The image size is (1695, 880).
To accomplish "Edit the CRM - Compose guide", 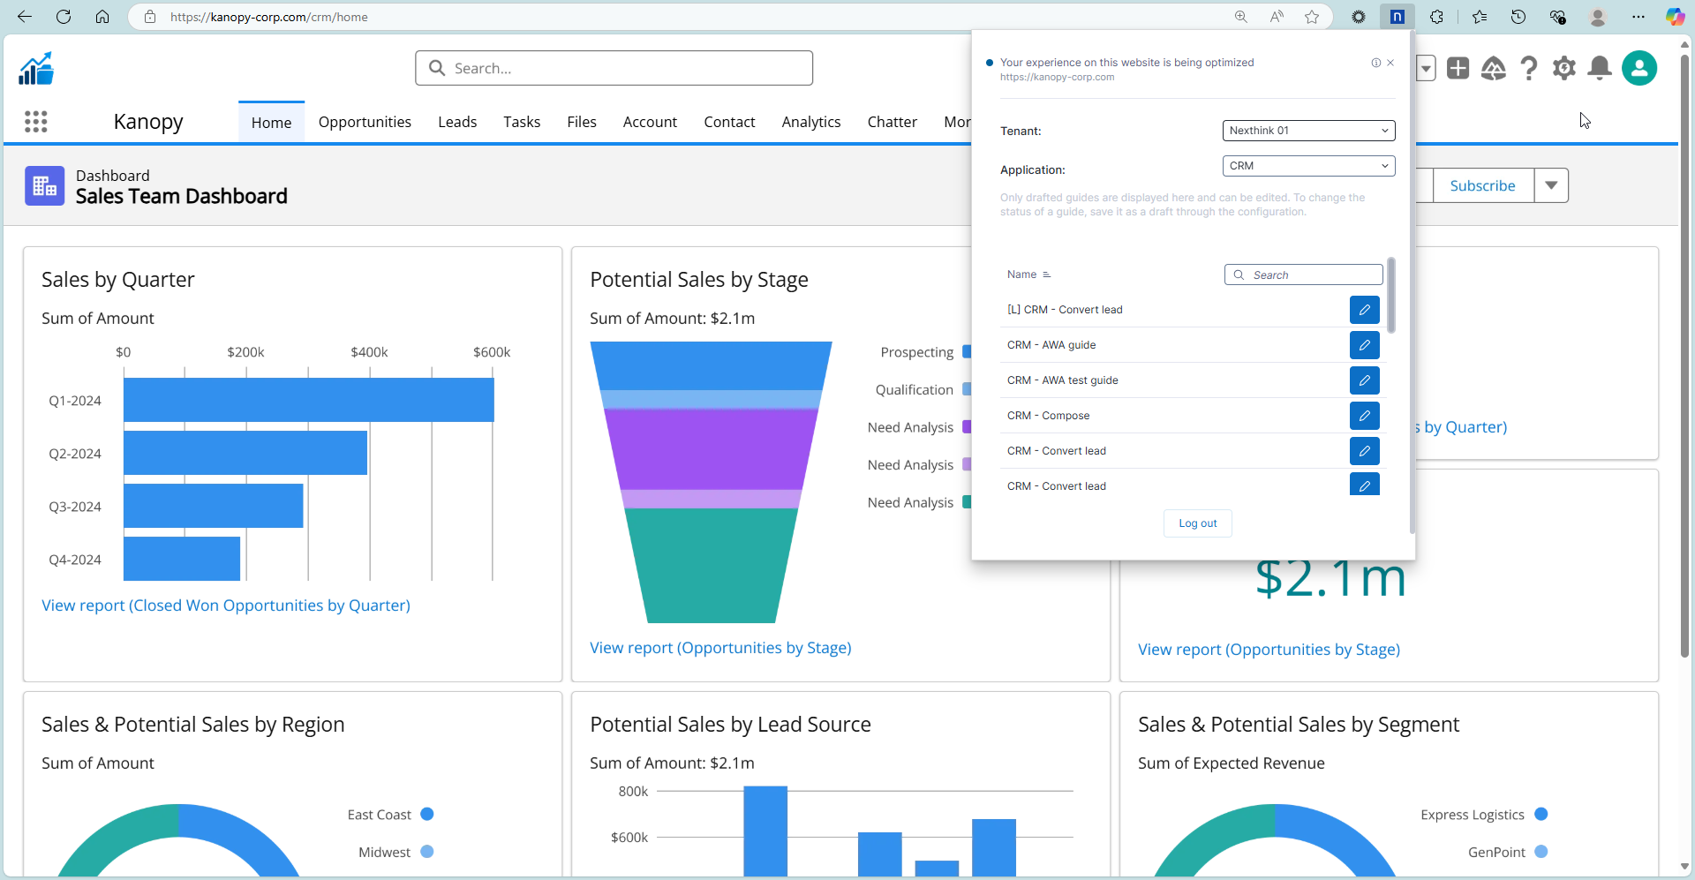I will (1364, 416).
